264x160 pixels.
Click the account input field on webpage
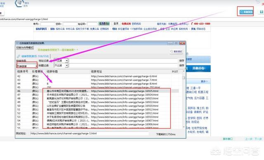[x=48, y=24]
